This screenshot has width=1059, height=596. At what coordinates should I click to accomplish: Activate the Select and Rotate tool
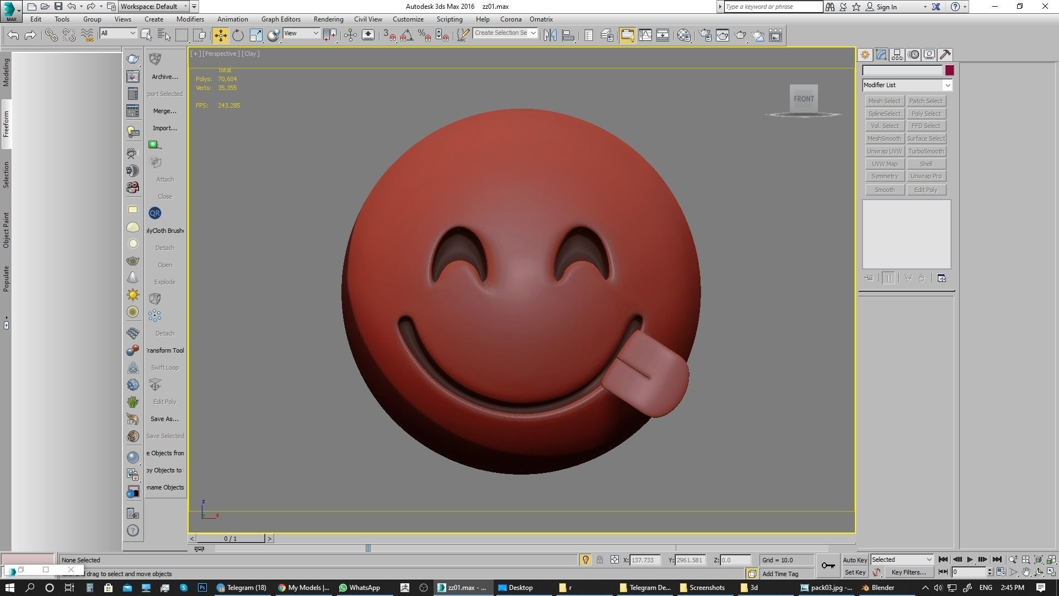(238, 35)
